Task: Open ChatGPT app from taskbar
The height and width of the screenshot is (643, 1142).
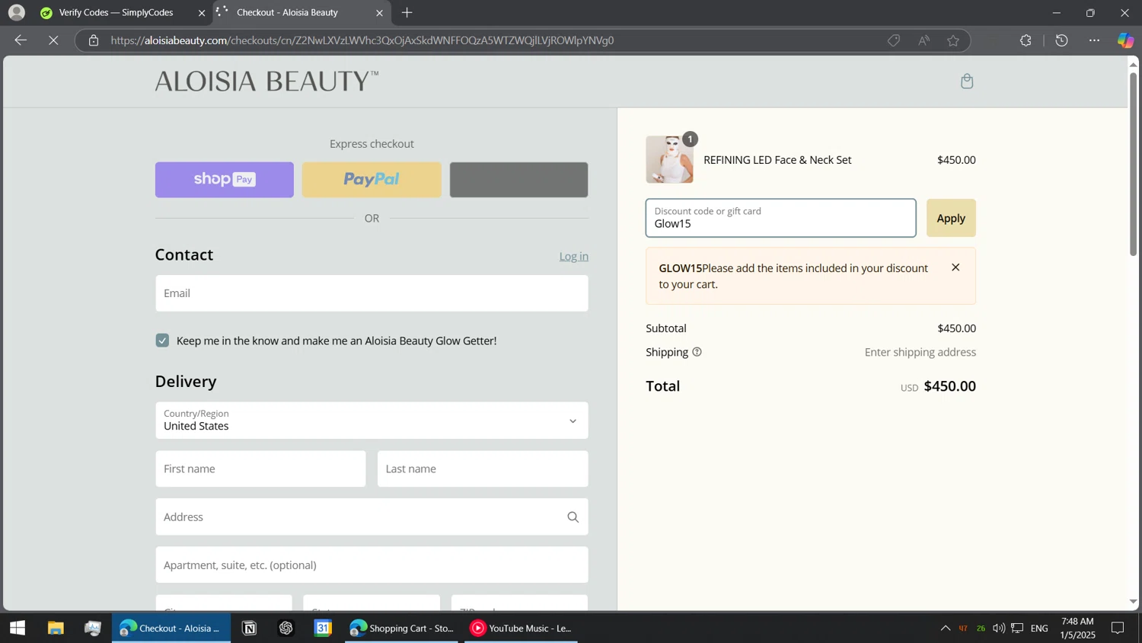Action: click(286, 629)
